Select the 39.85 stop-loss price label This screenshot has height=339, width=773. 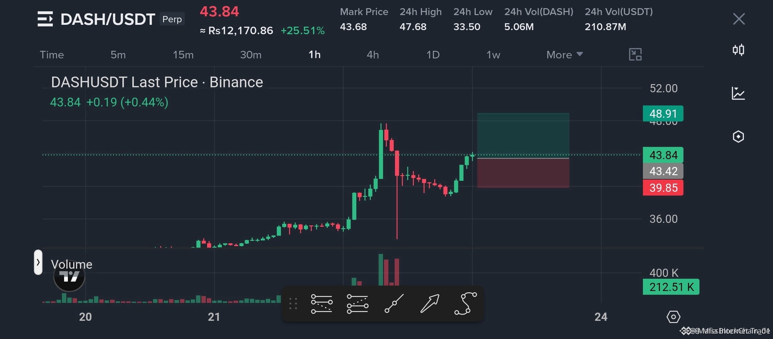663,187
